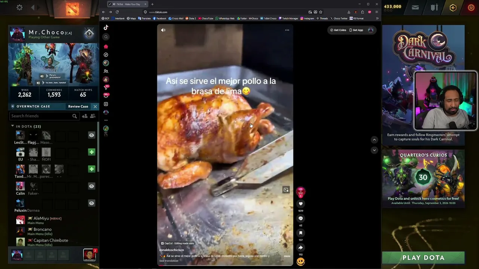Click the Review Case button
The height and width of the screenshot is (269, 479).
coord(78,106)
